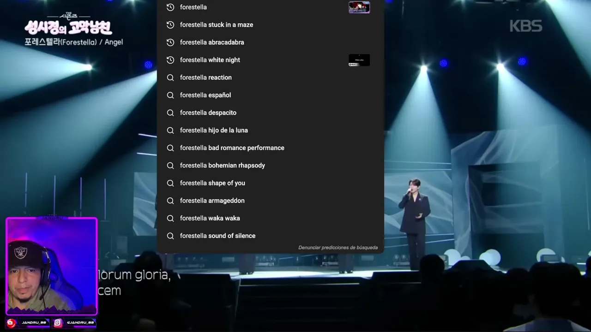Select the 'forestella' history suggestion

(x=270, y=7)
